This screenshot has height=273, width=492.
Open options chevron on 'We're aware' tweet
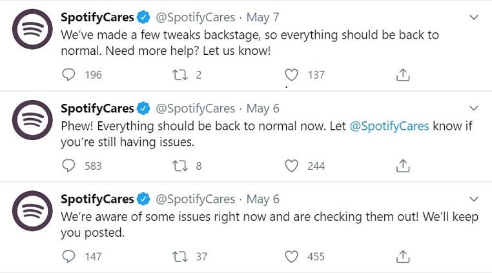tap(475, 199)
